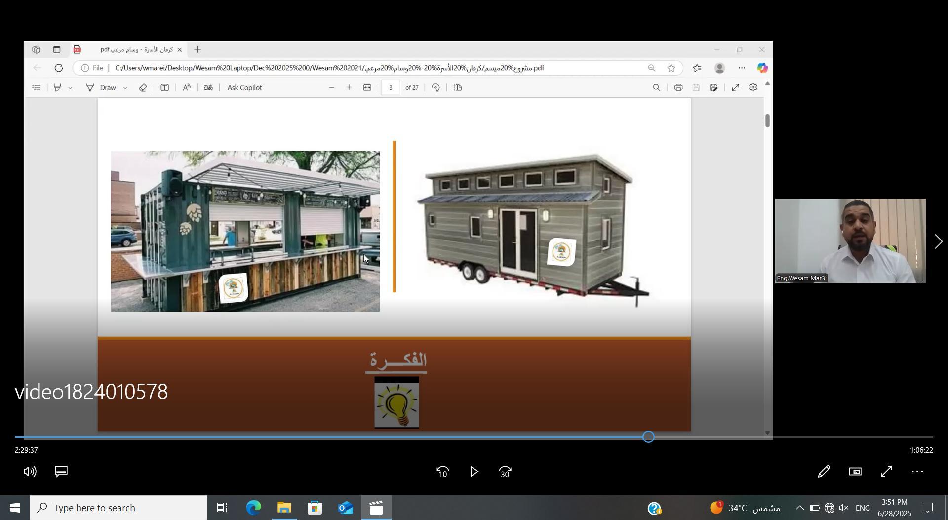Click the PDF page number field showing 3
Image resolution: width=948 pixels, height=520 pixels.
(x=391, y=87)
